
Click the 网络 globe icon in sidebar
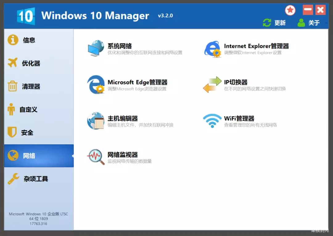click(13, 155)
